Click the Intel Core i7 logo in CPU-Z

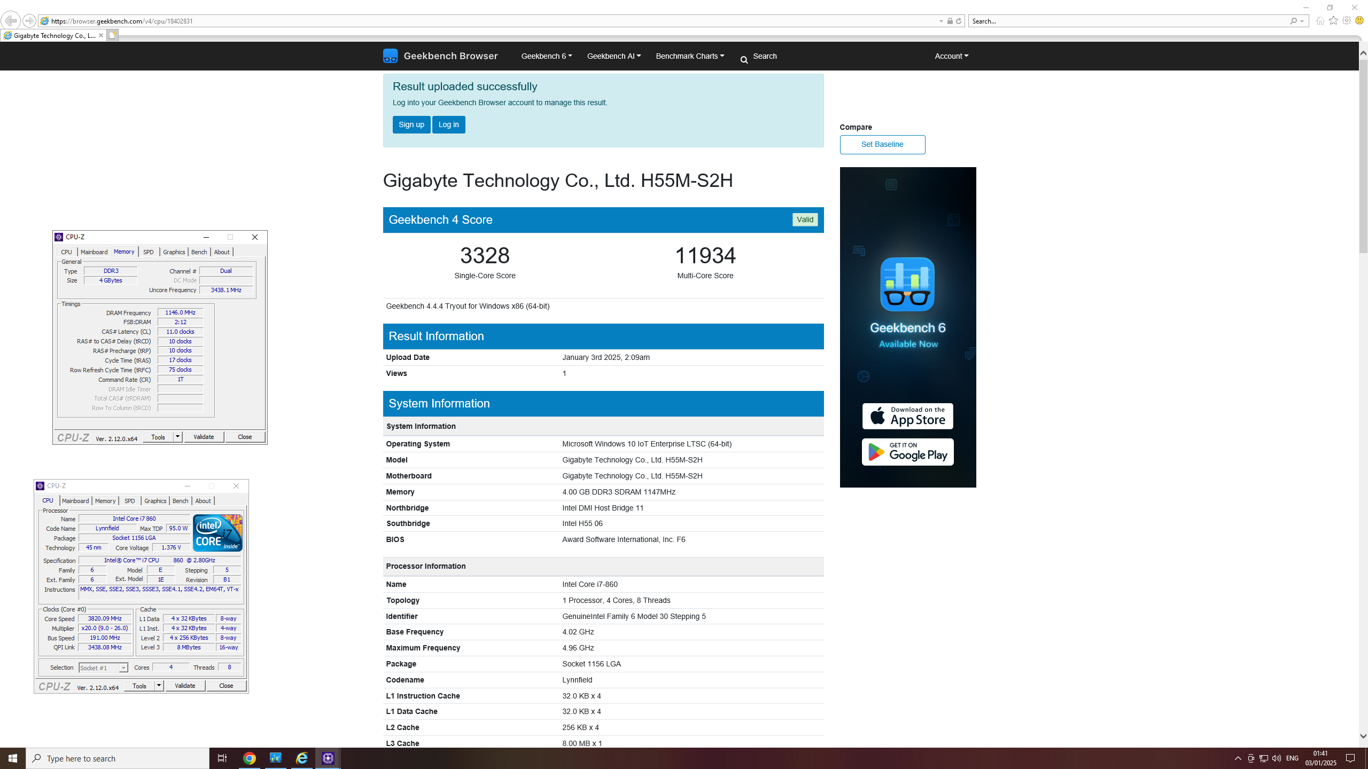[x=217, y=533]
